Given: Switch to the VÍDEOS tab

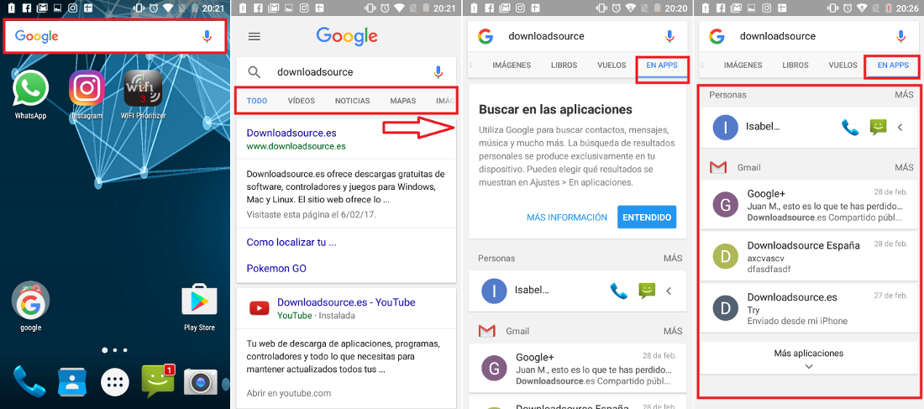Looking at the screenshot, I should tap(301, 101).
